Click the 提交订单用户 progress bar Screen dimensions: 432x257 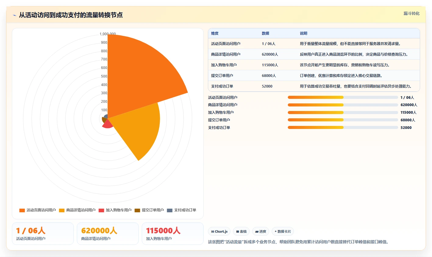pyautogui.click(x=343, y=120)
